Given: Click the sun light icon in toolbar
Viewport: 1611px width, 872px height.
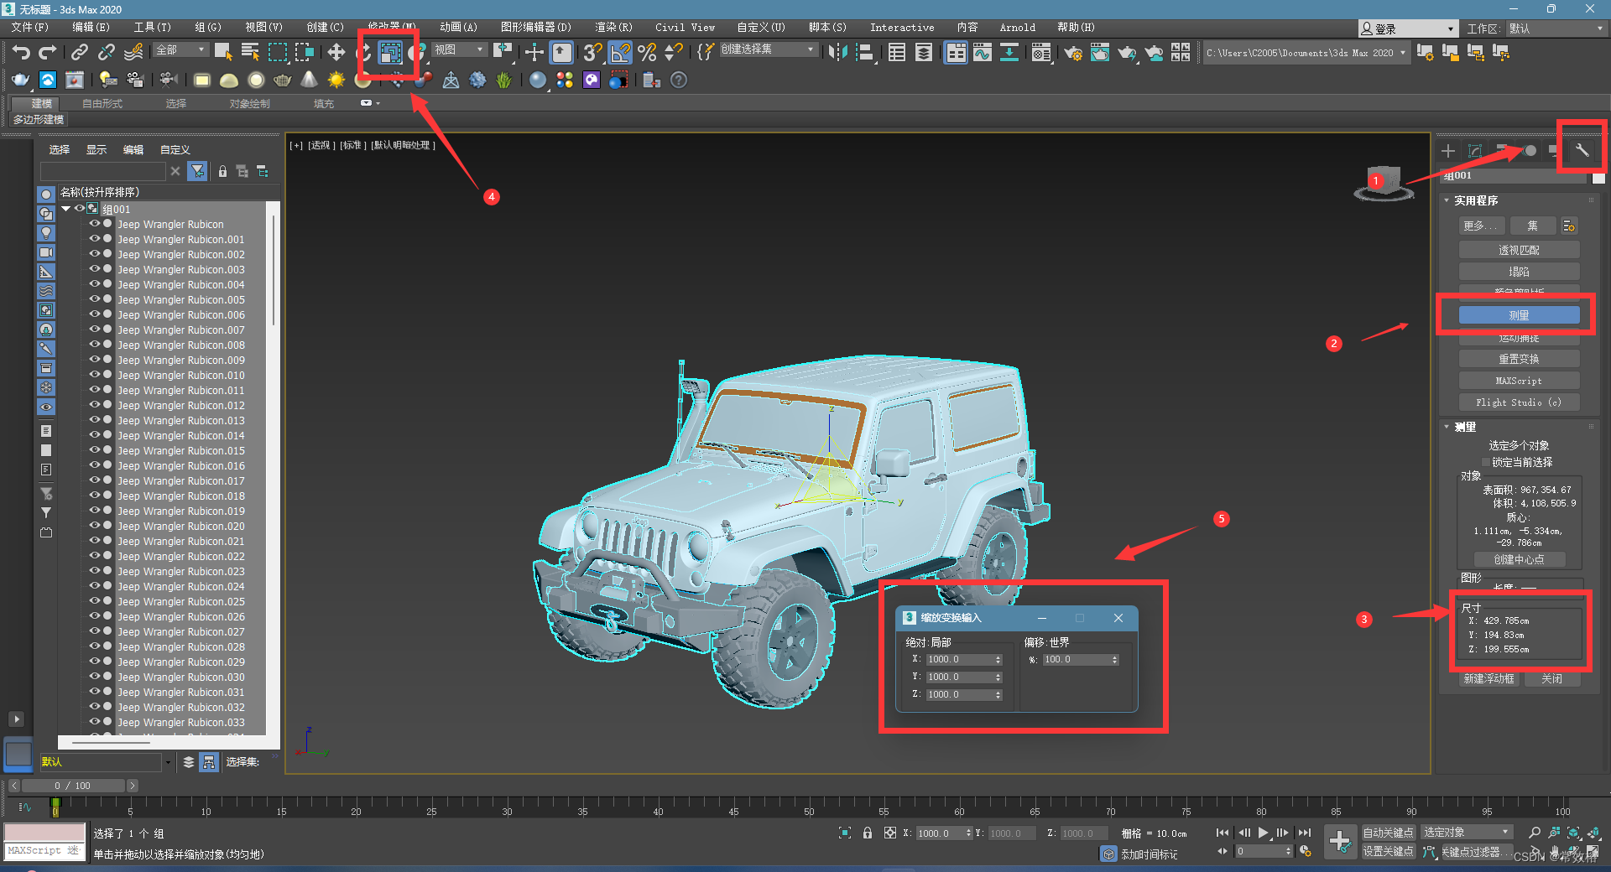Looking at the screenshot, I should (336, 80).
